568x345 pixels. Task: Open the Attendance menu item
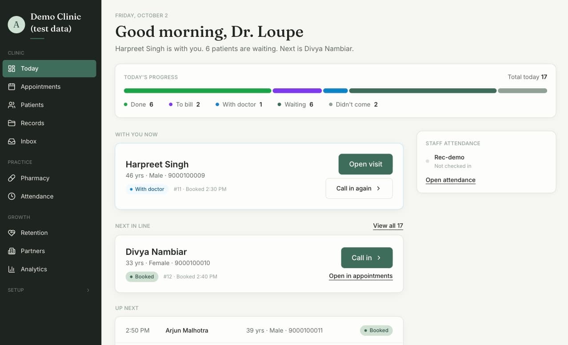(49, 196)
